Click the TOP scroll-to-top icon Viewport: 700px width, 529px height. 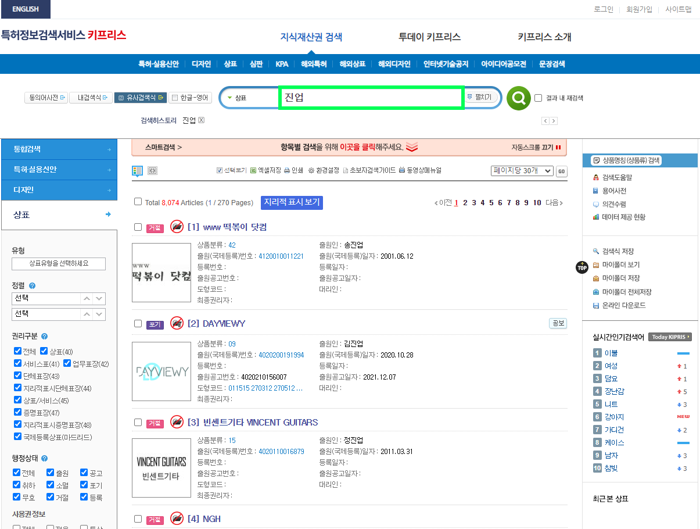(582, 267)
